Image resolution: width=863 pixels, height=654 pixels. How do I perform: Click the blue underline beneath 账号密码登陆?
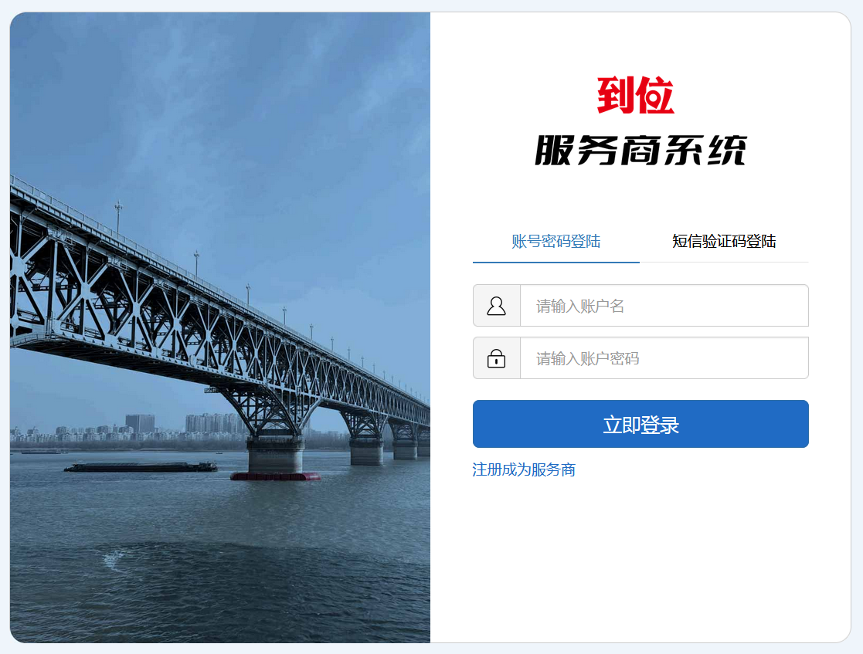coord(556,263)
